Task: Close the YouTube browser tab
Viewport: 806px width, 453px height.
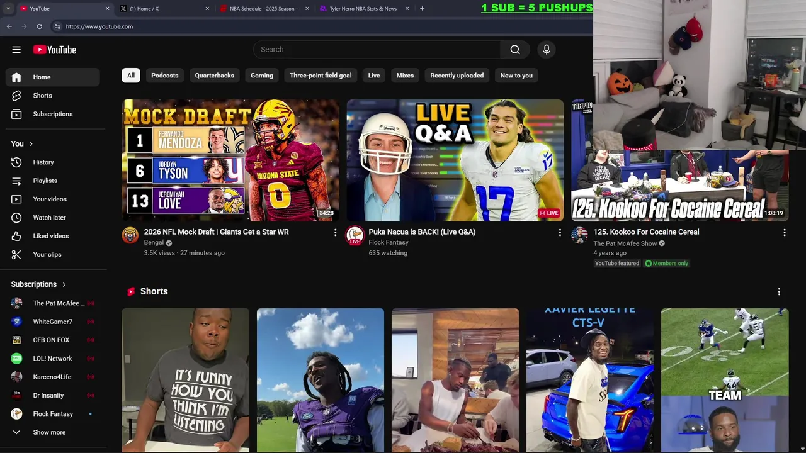Action: point(107,8)
